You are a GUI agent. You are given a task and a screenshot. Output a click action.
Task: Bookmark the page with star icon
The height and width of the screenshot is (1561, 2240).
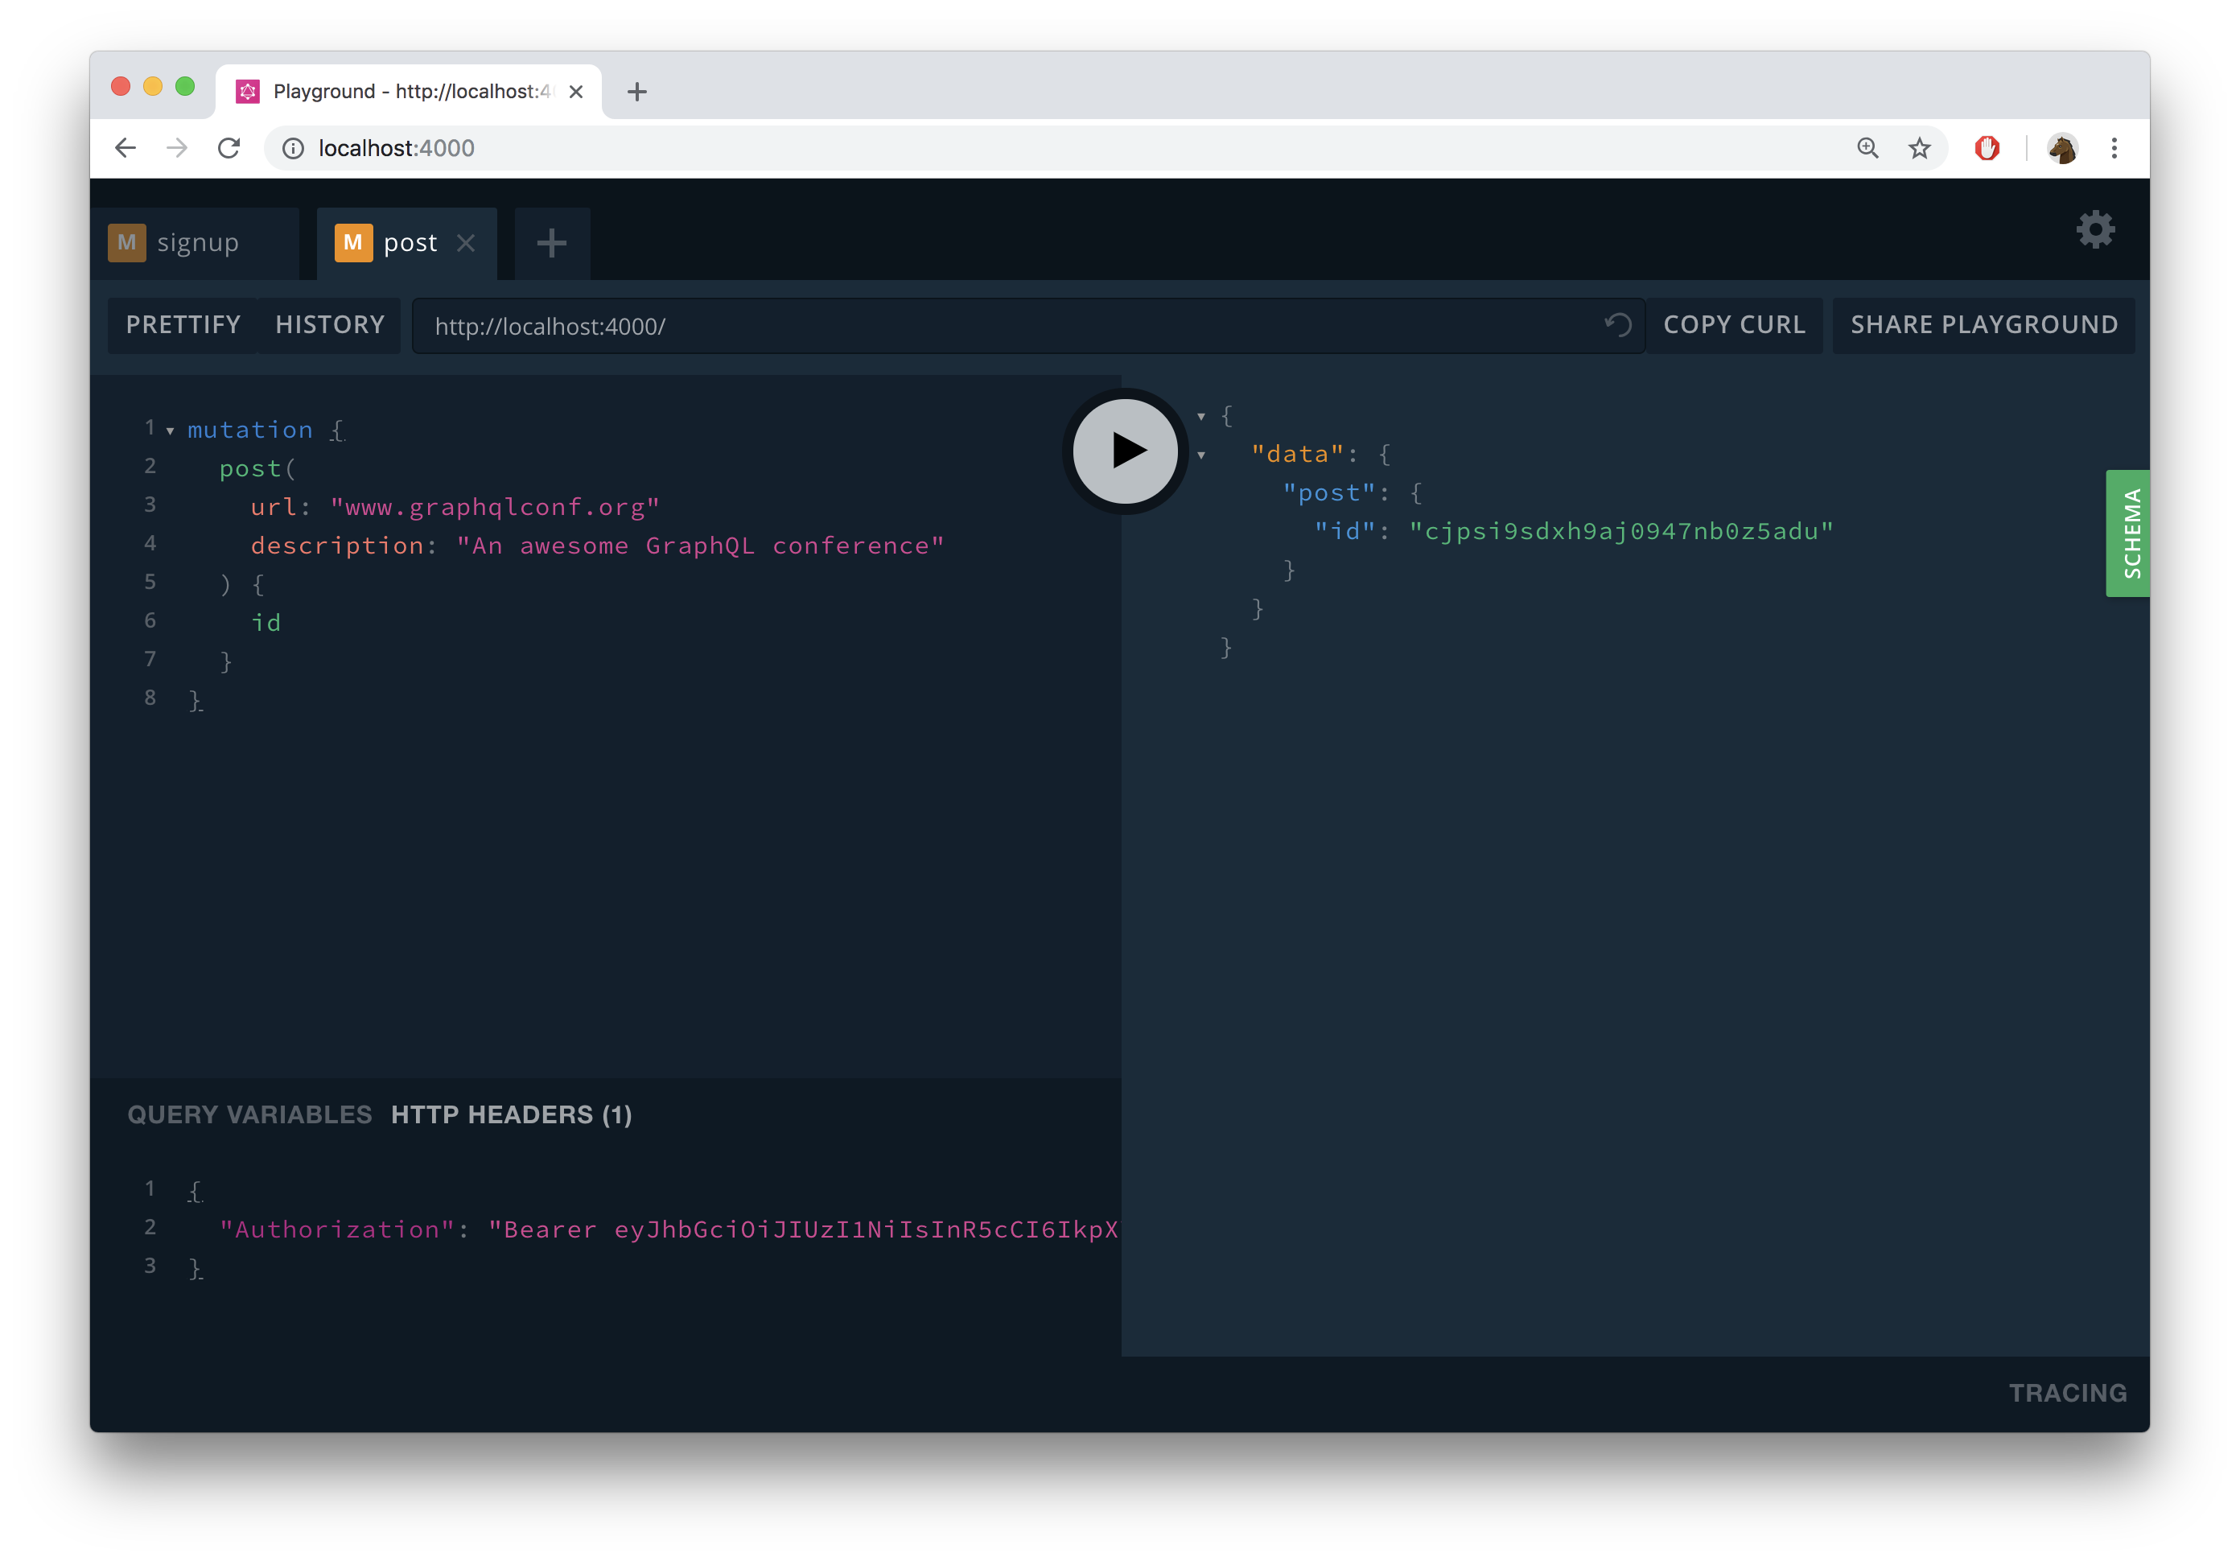tap(1919, 148)
